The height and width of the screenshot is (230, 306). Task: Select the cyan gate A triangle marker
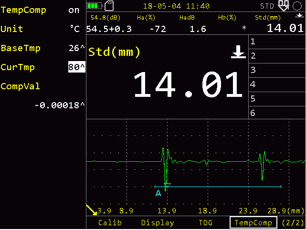(x=167, y=185)
